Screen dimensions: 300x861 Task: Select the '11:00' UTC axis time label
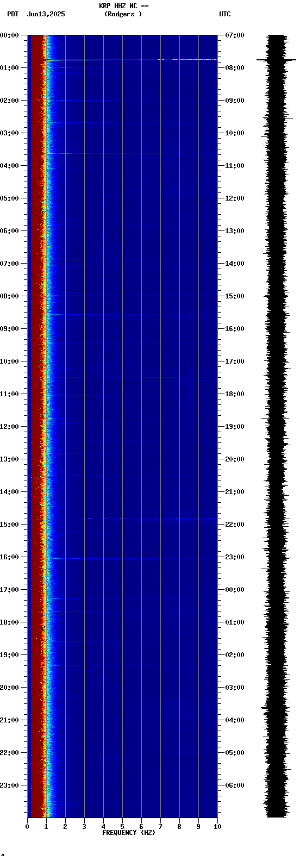coord(235,166)
